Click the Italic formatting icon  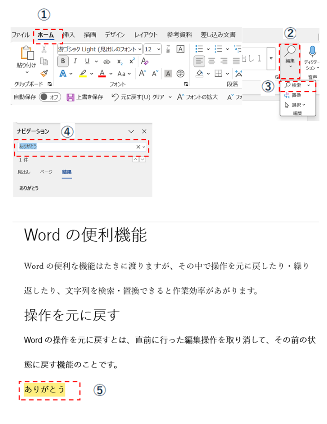tap(75, 61)
